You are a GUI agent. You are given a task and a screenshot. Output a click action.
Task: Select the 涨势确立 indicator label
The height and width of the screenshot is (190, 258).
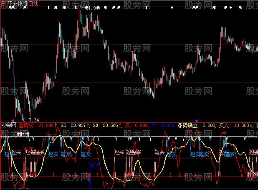pyautogui.click(x=187, y=125)
